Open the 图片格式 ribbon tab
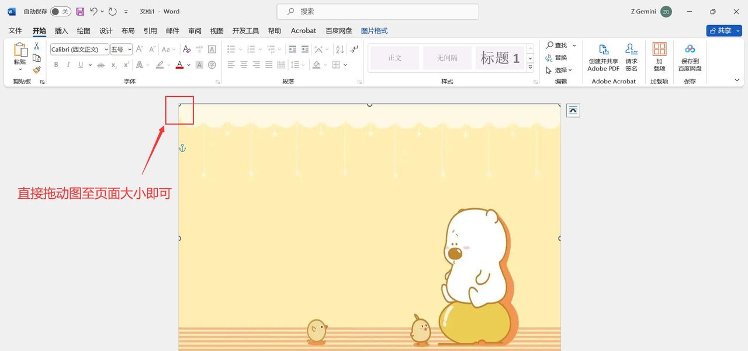 point(374,30)
